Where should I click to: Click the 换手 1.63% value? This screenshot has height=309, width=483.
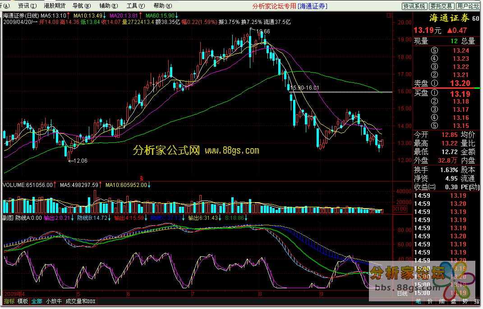(x=449, y=170)
